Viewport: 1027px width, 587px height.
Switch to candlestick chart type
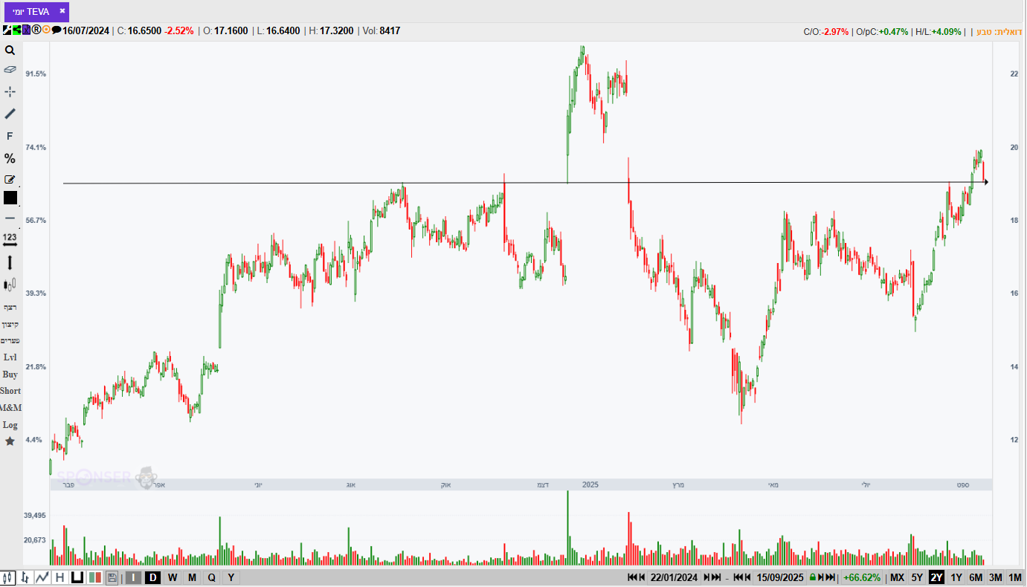9,577
